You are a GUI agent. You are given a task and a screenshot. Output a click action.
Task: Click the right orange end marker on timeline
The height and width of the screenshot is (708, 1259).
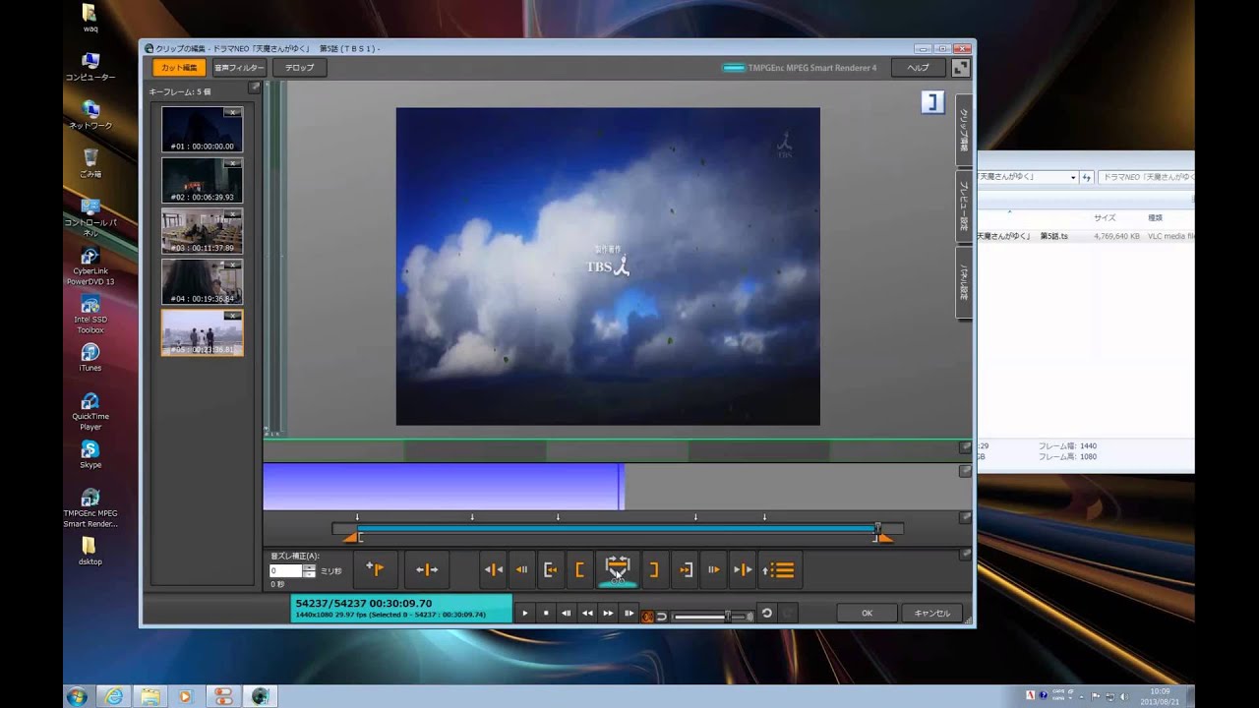(x=884, y=538)
